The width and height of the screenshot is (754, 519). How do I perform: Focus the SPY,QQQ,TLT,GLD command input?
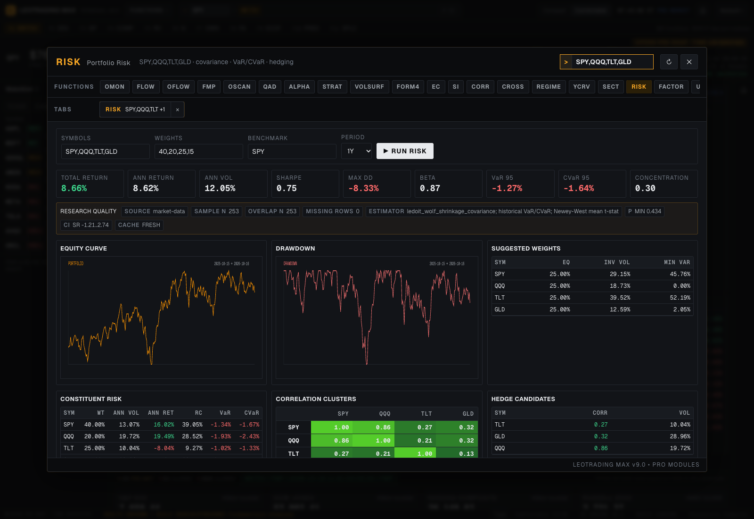coord(612,62)
